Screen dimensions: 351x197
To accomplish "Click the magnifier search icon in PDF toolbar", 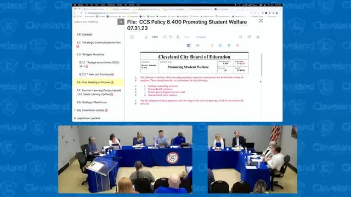I will tap(240, 37).
